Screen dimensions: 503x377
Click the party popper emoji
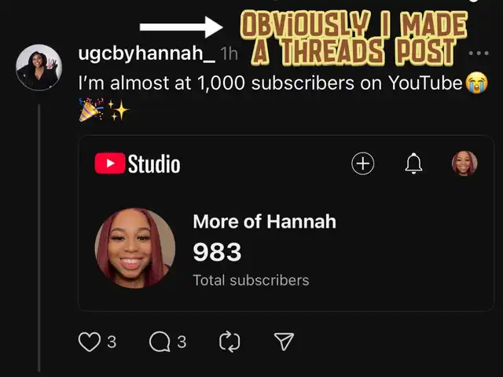click(x=91, y=110)
